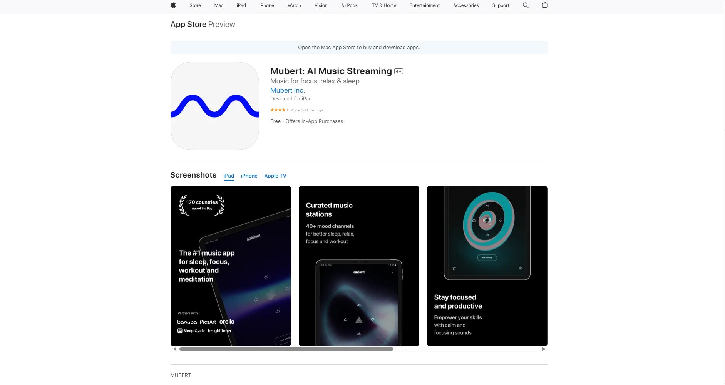Image resolution: width=725 pixels, height=385 pixels.
Task: Open the Watch menu
Action: click(x=295, y=5)
